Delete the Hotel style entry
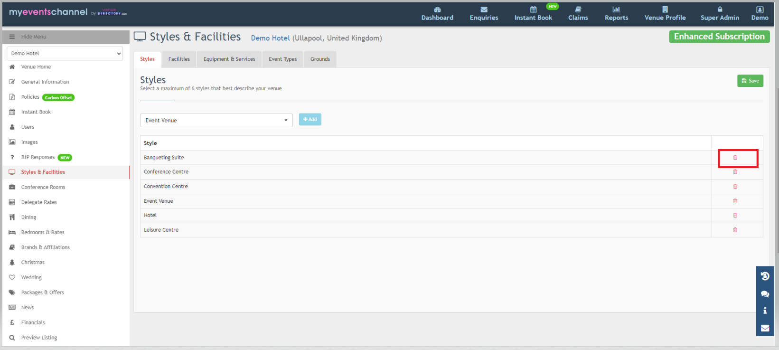Screen dimensions: 779x350 click(x=735, y=215)
